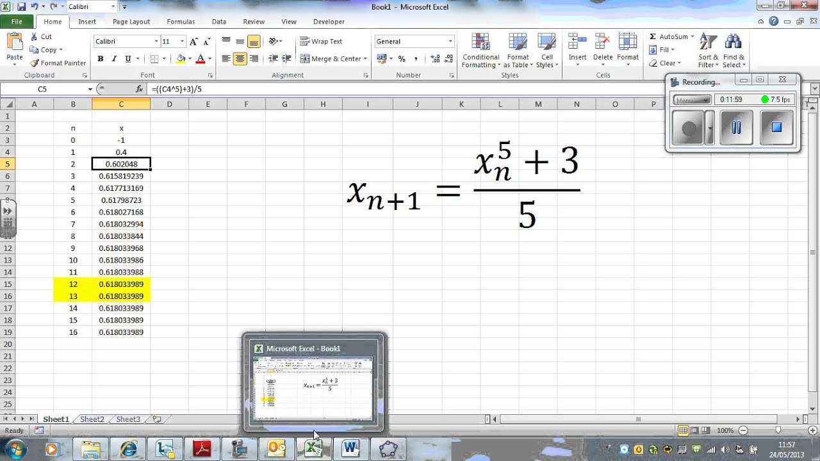Click the Insert Worksheet tab icon
The width and height of the screenshot is (820, 461).
click(156, 419)
